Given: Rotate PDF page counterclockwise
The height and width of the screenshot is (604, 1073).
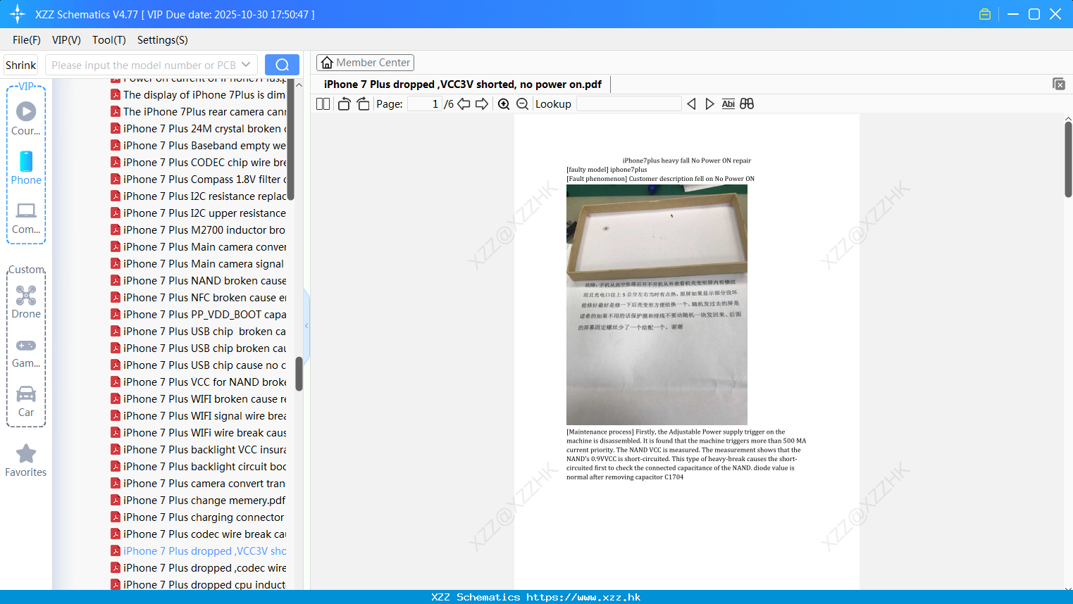Looking at the screenshot, I should coord(344,104).
